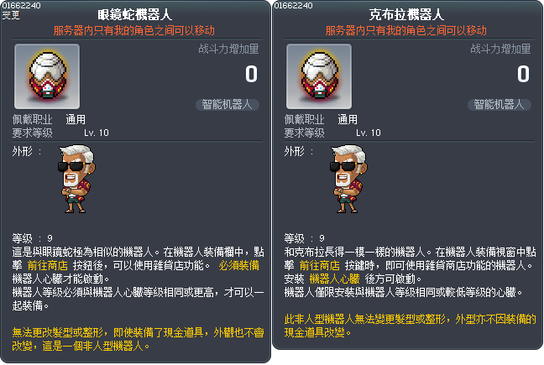Click the right 战斗力增加量 value 0
Viewport: 544px width, 365px height.
524,74
